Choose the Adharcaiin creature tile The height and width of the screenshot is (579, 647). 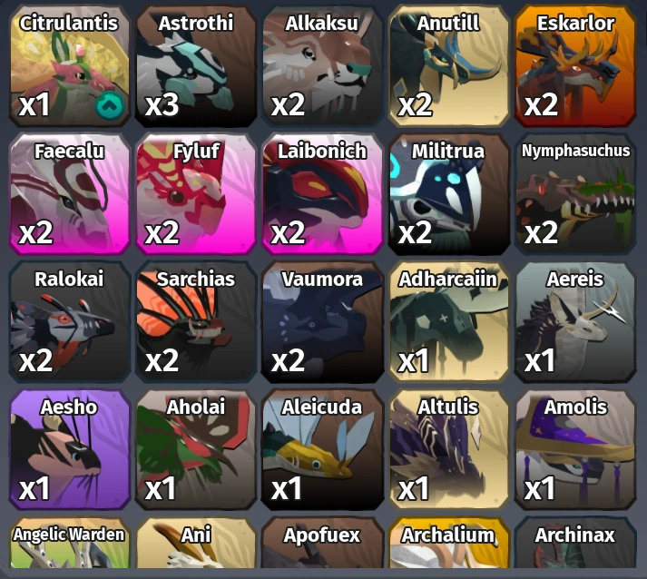pyautogui.click(x=448, y=321)
